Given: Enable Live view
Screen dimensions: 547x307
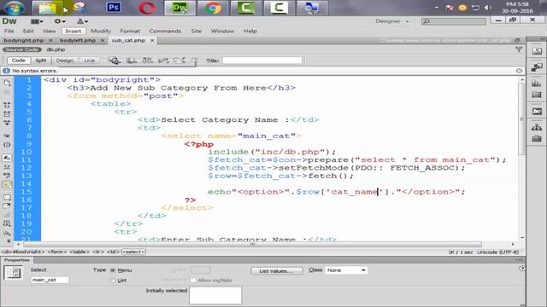Looking at the screenshot, I should 89,61.
